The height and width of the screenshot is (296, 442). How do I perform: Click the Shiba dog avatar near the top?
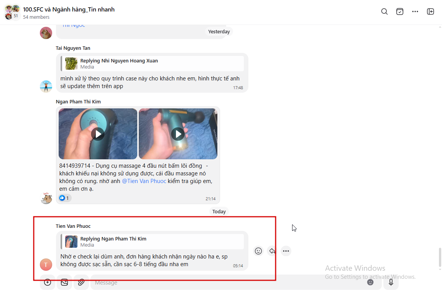click(46, 33)
